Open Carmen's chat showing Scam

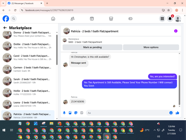(28, 69)
